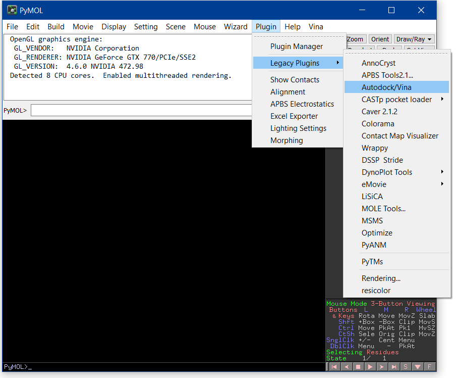457x378 pixels.
Task: Open the Help menu
Action: [x=293, y=27]
